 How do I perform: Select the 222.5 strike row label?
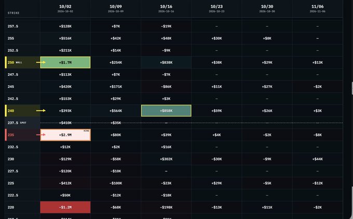(22, 195)
